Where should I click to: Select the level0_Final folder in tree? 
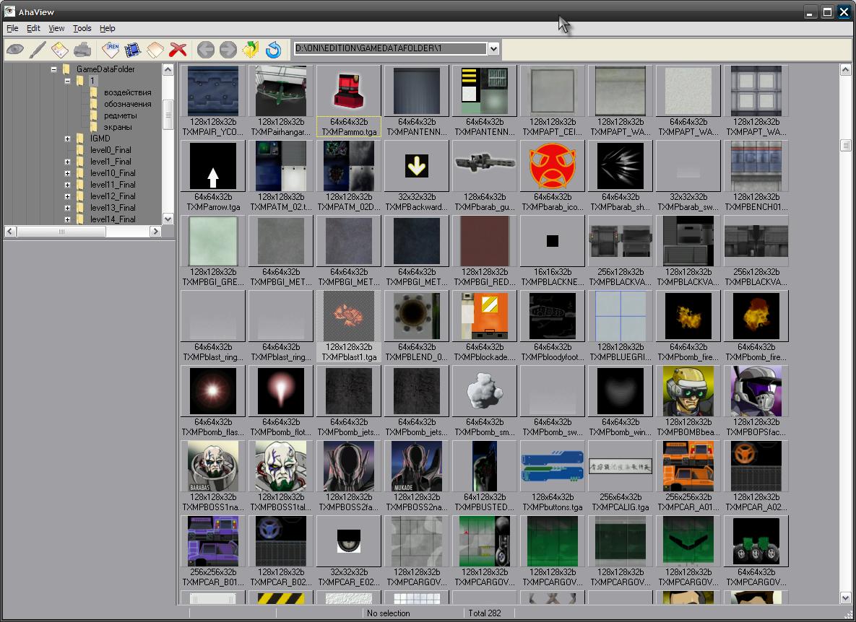point(111,150)
